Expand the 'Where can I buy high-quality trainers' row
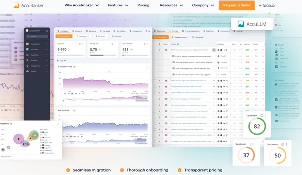This screenshot has height=175, width=302. coord(214,81)
